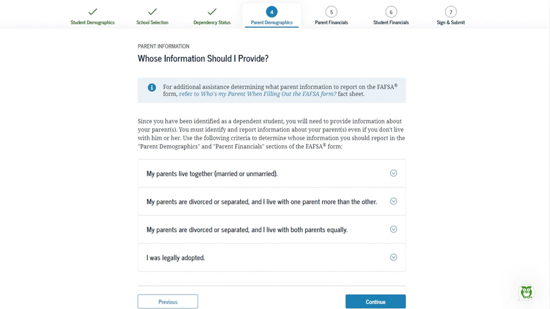Click the step 7 numbered circle
The width and height of the screenshot is (550, 309).
tap(450, 12)
